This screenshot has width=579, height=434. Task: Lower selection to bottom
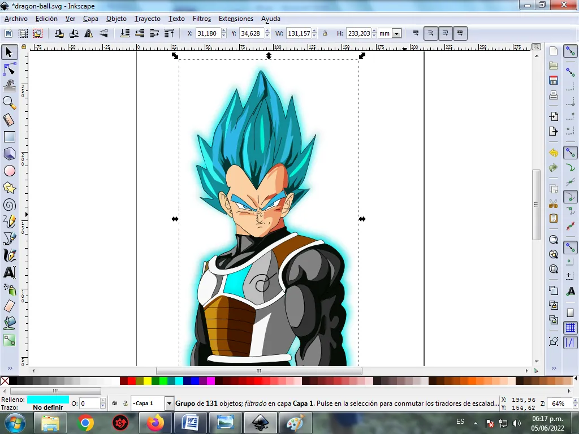point(125,33)
